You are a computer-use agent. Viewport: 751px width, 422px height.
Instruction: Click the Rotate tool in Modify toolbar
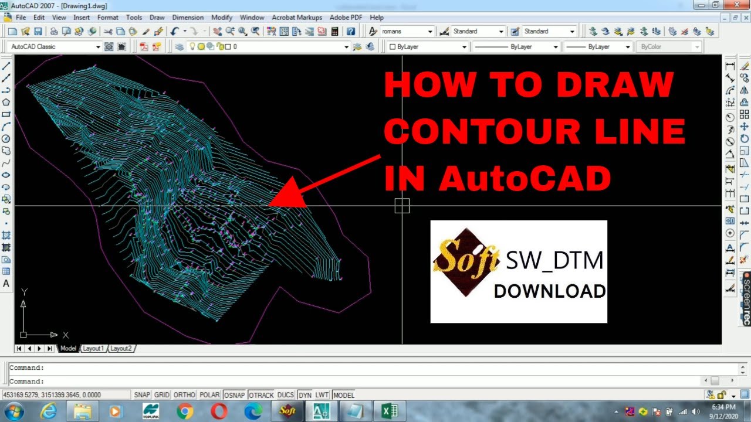point(745,138)
